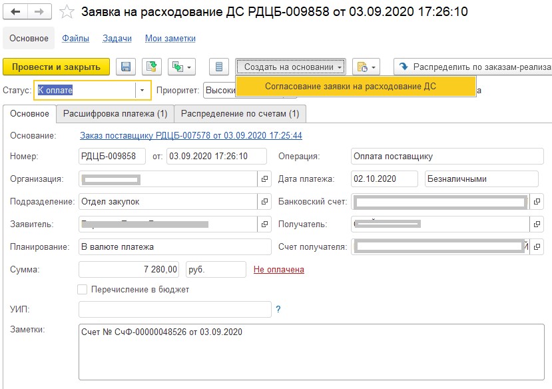
Task: Open related documents structure dropdown icon
Action: click(x=182, y=67)
